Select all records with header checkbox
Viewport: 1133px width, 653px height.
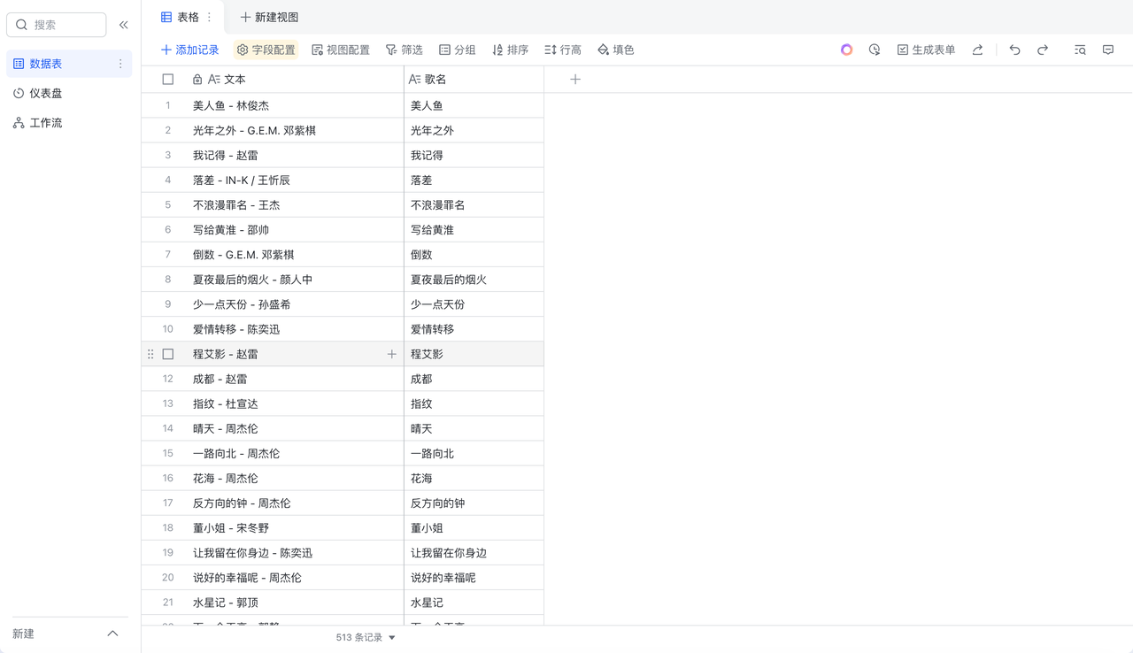(167, 79)
